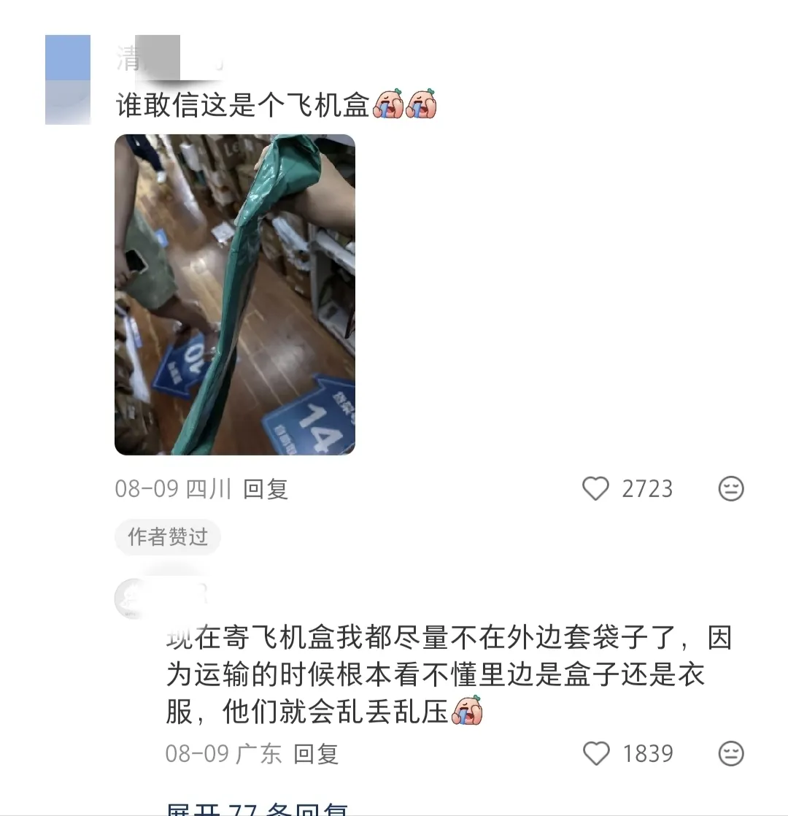The height and width of the screenshot is (816, 788).
Task: Select the reply text about 飞机盒 shipping
Action: coord(449,674)
